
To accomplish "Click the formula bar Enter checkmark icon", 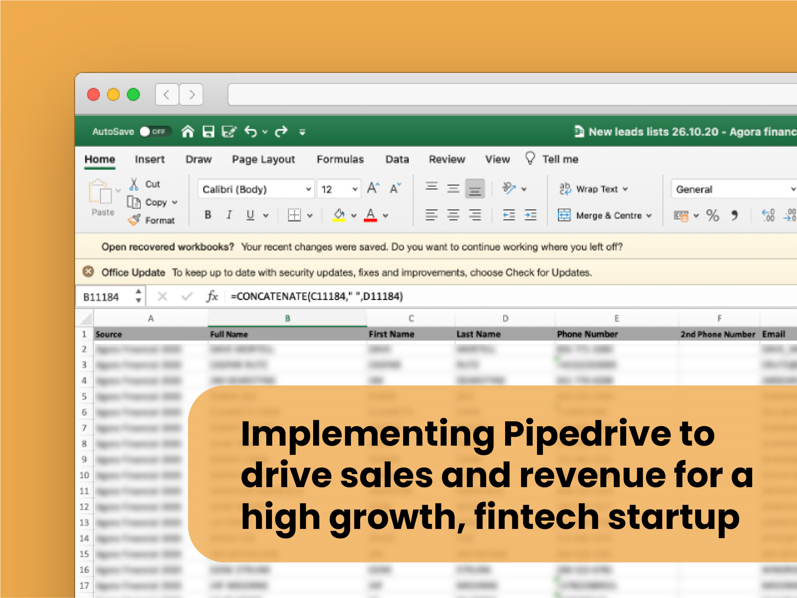I will [x=187, y=297].
